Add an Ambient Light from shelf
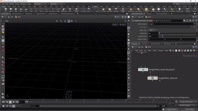 [x=179, y=10]
